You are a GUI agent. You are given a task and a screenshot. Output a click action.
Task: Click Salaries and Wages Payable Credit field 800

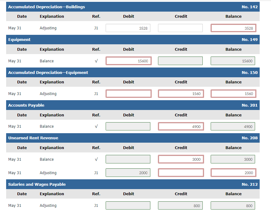(180, 206)
